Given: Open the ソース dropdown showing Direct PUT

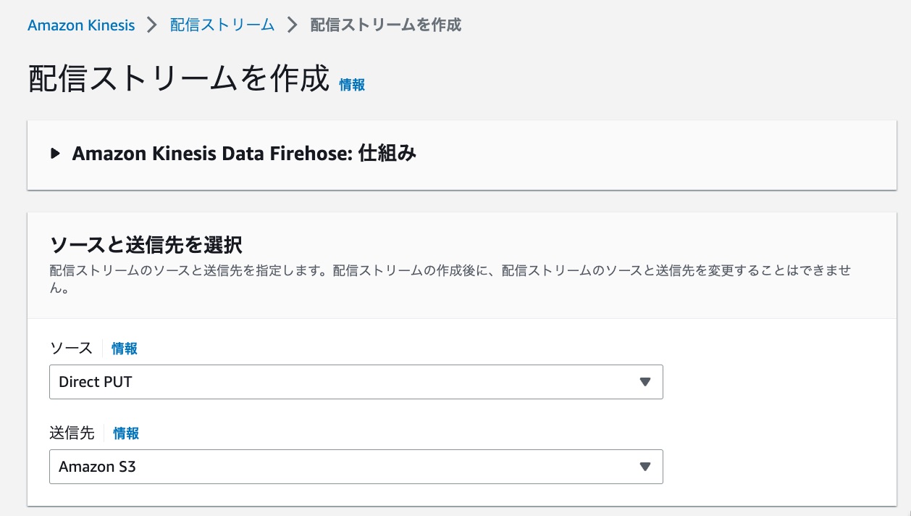Looking at the screenshot, I should pyautogui.click(x=355, y=382).
